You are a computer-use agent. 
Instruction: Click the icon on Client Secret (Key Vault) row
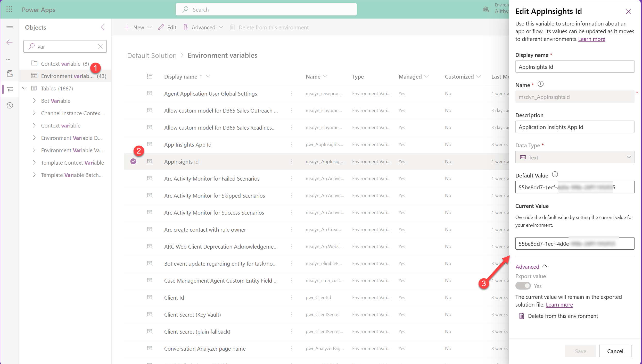pos(150,314)
